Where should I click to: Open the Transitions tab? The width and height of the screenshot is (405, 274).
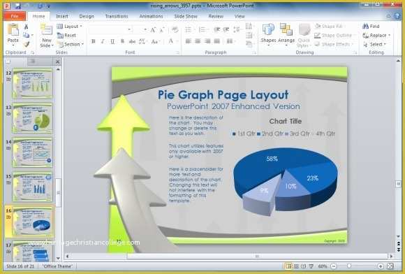coord(117,16)
